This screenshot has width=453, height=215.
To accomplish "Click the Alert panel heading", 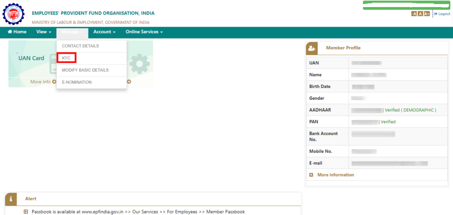I will (31, 199).
